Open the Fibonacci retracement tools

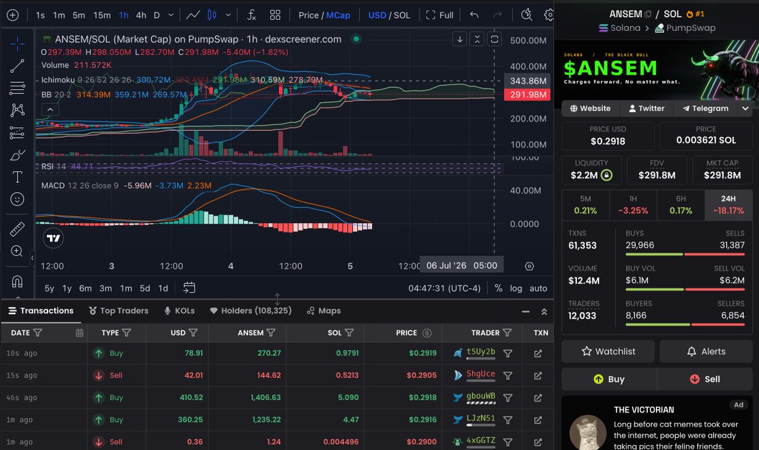coord(17,88)
